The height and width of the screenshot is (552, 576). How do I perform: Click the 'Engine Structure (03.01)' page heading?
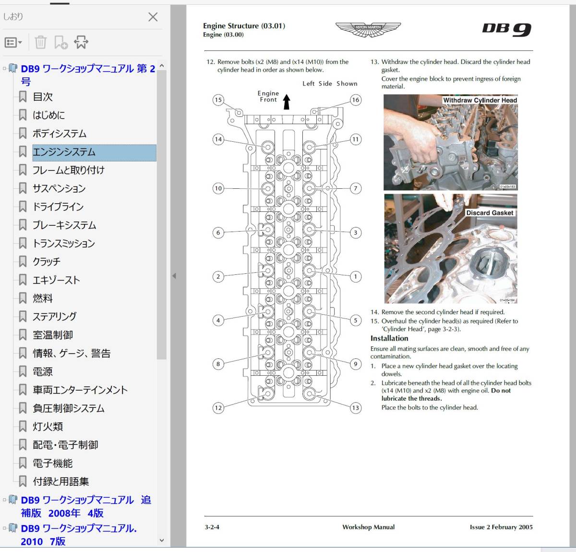pyautogui.click(x=244, y=26)
